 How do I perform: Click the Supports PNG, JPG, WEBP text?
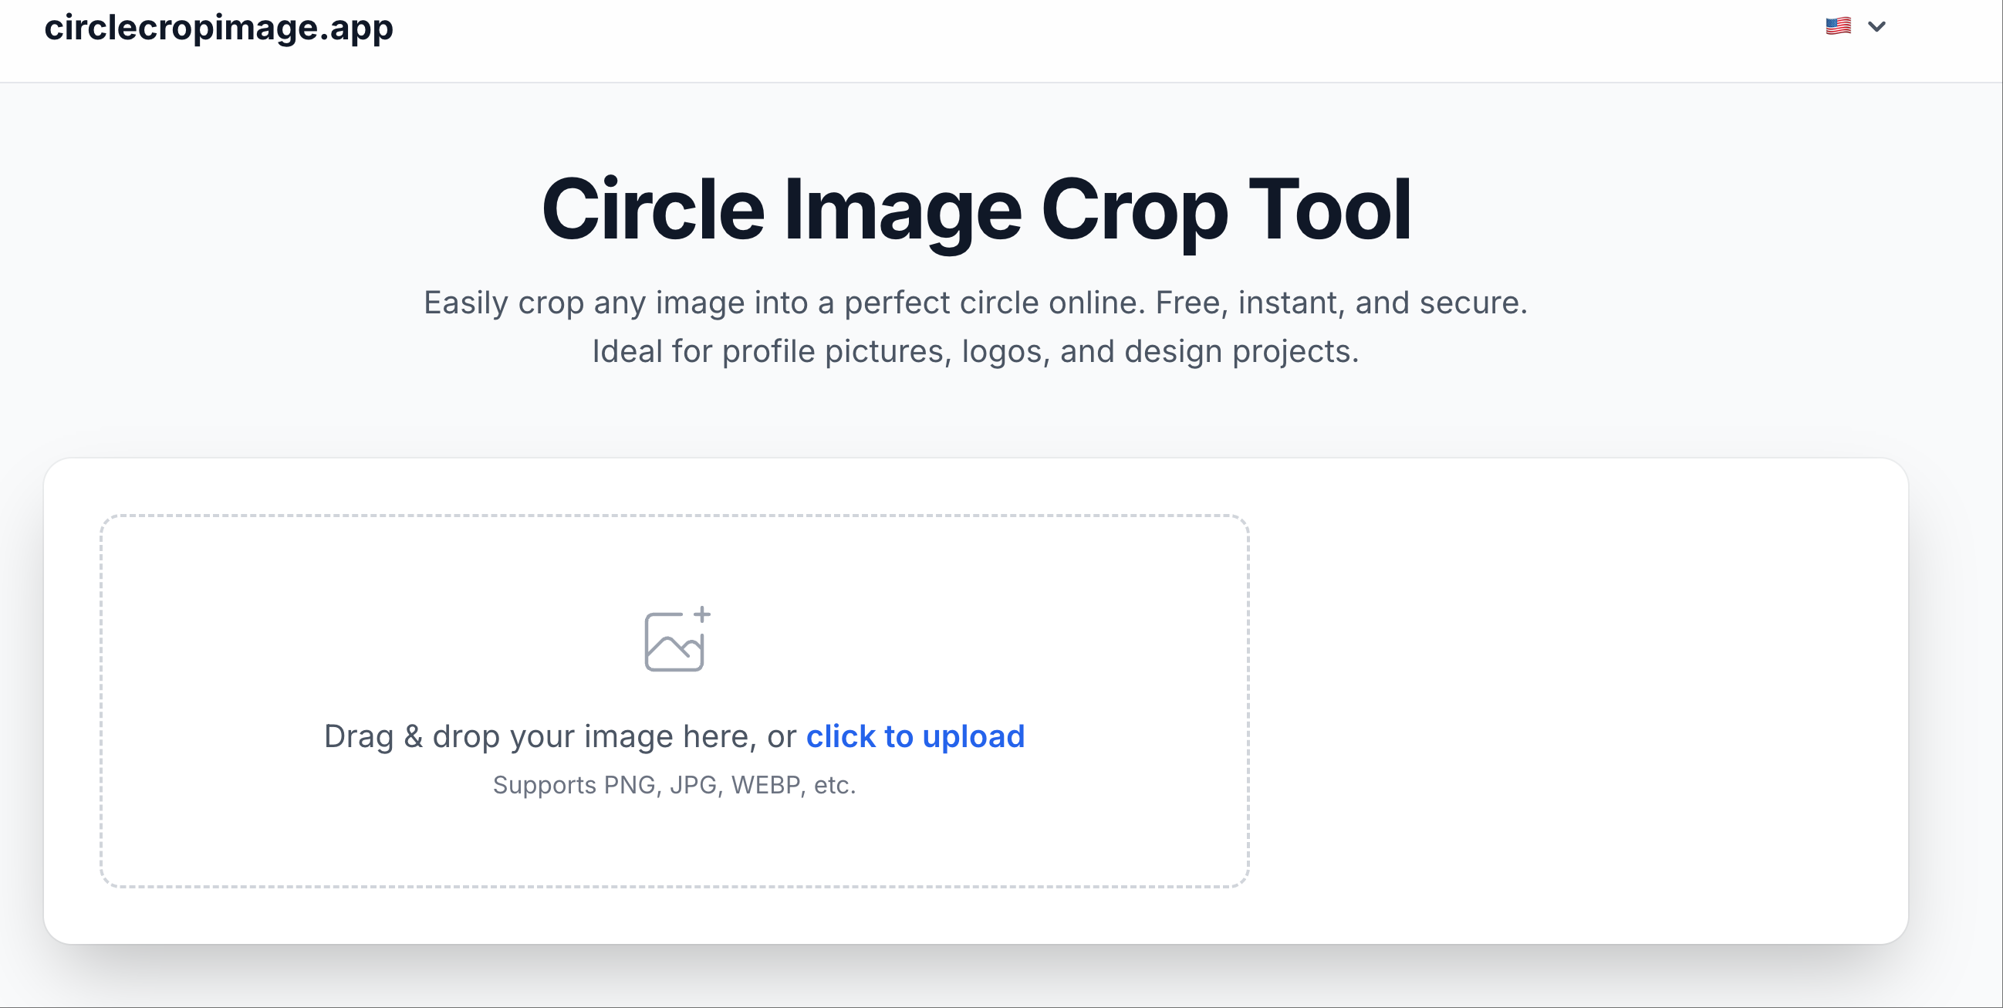[674, 785]
